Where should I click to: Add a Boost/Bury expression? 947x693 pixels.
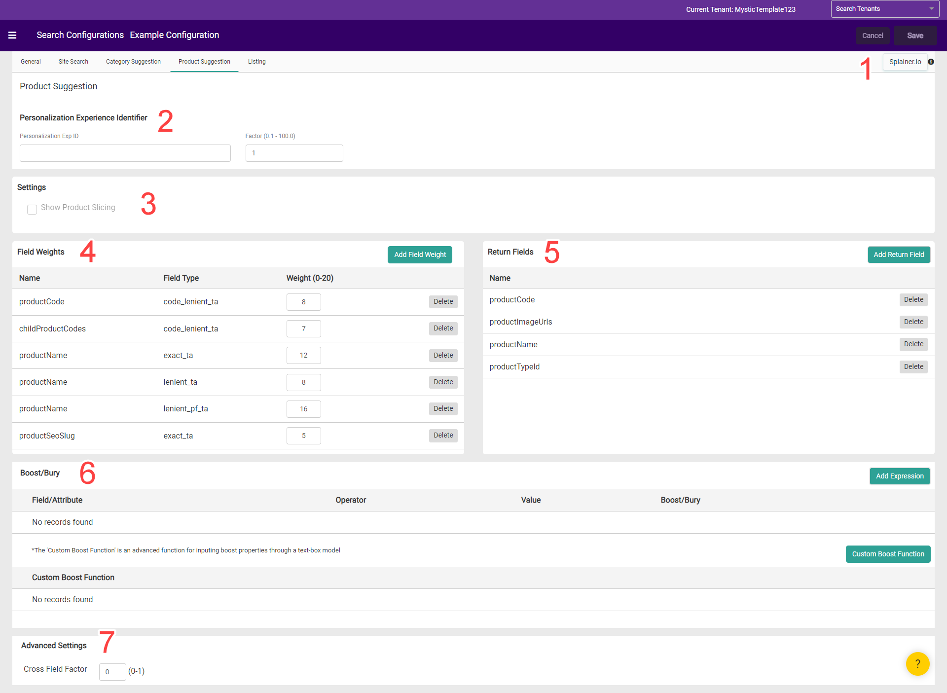click(899, 476)
